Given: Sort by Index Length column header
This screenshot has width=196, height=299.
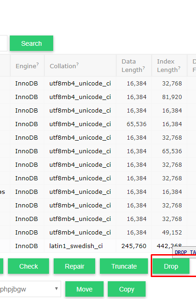Looking at the screenshot, I should [168, 65].
